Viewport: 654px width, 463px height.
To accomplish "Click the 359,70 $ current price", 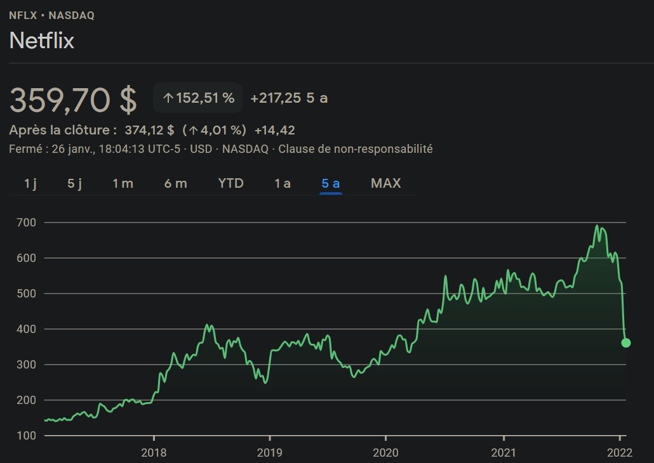I will click(73, 99).
